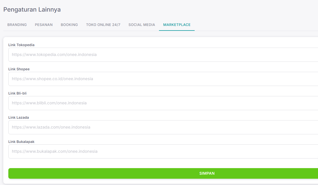Click the "Link Tokopedia" field label
Screen dimensions: 318x185
[21, 45]
